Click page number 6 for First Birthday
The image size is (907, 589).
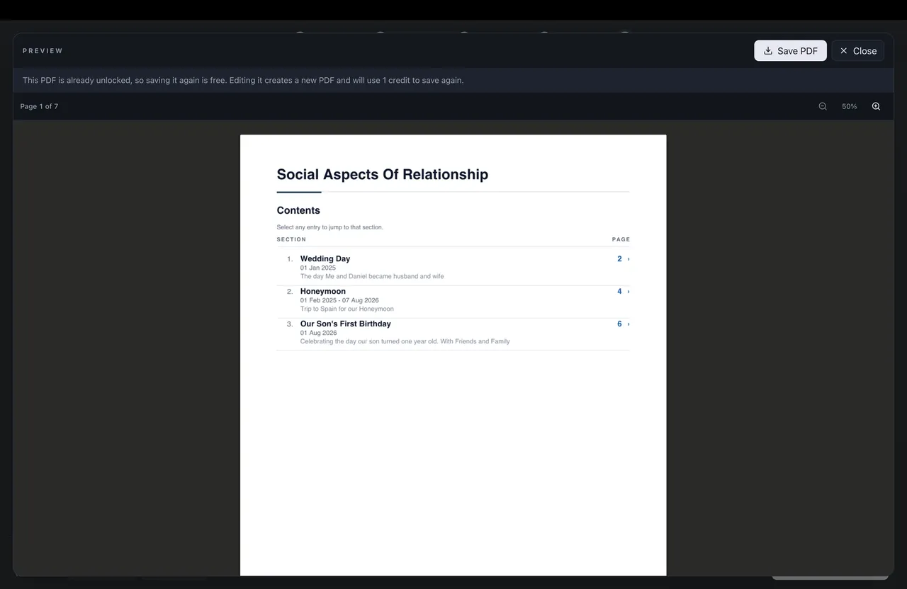pos(619,324)
